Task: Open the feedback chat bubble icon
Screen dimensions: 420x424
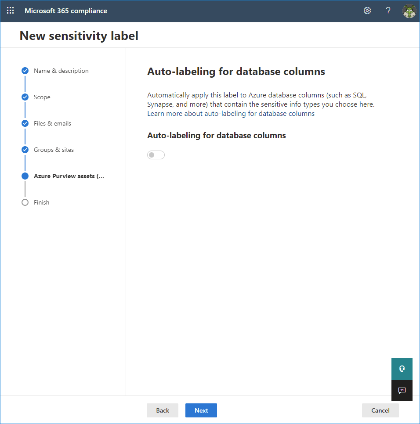Action: pyautogui.click(x=402, y=391)
